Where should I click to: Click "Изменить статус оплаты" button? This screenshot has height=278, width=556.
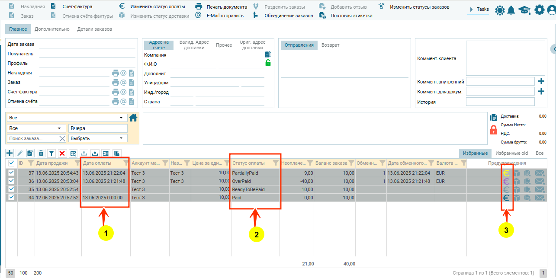click(x=157, y=7)
